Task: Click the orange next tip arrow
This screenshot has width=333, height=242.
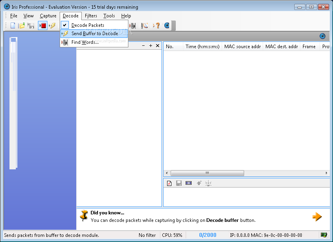Action: pyautogui.click(x=317, y=217)
